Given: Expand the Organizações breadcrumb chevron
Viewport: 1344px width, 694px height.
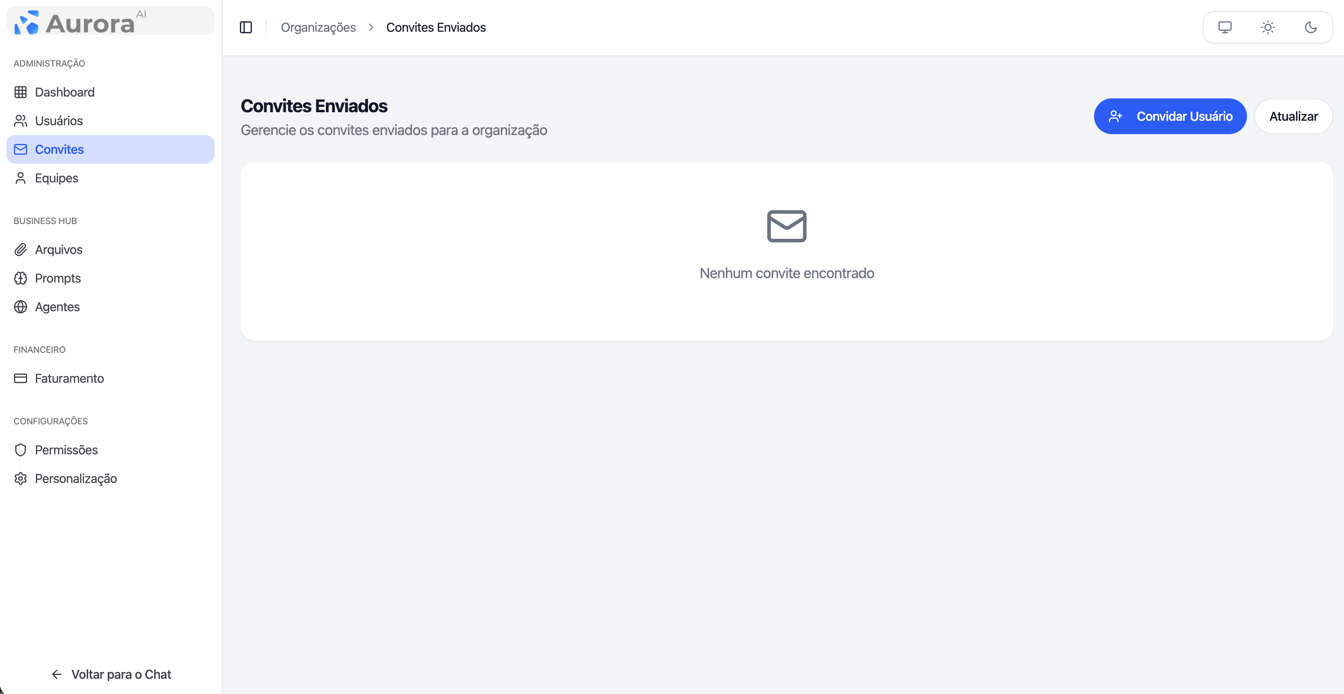Looking at the screenshot, I should 371,27.
